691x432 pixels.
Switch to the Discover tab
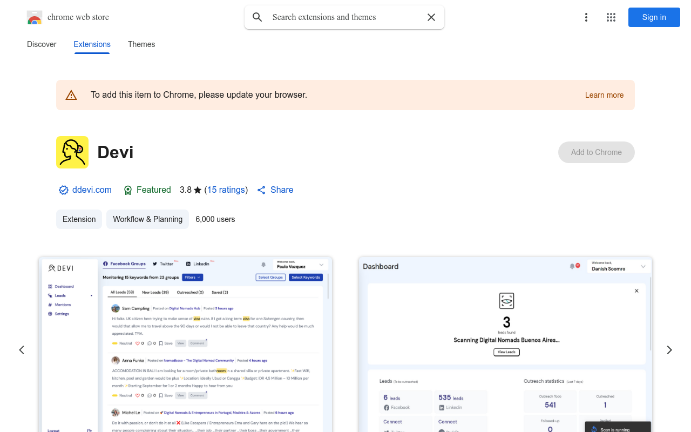[42, 44]
